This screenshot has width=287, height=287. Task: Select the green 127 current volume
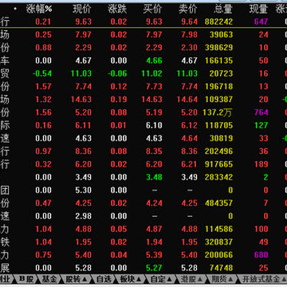[261, 125]
